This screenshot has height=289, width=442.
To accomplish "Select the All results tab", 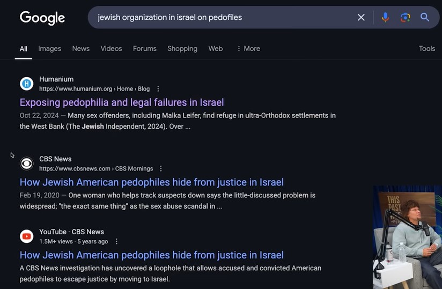I will point(24,49).
